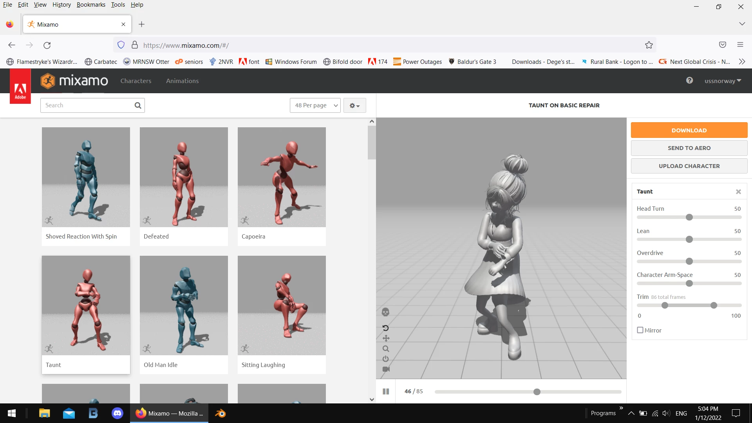
Task: Enable the Mirror checkbox
Action: [640, 330]
